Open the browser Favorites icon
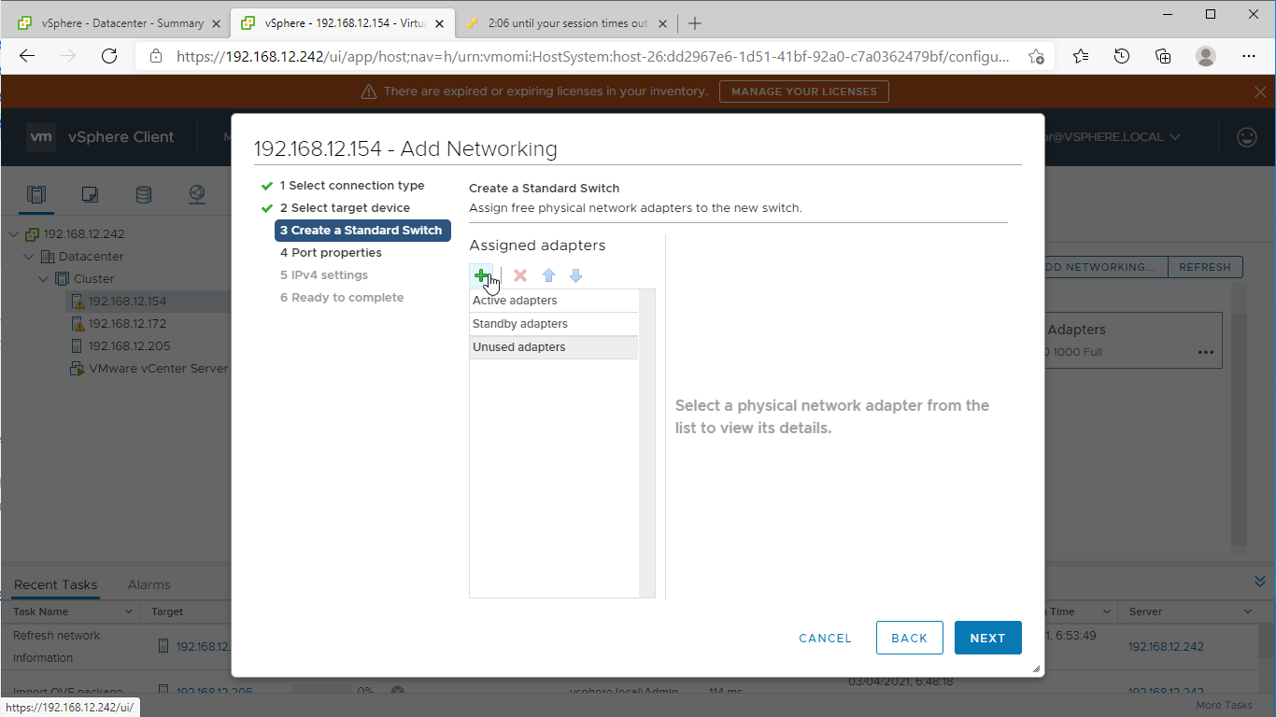The image size is (1276, 717). 1081,56
